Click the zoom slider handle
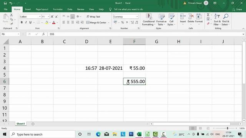Screen dimensions: 246x138 click(227, 128)
